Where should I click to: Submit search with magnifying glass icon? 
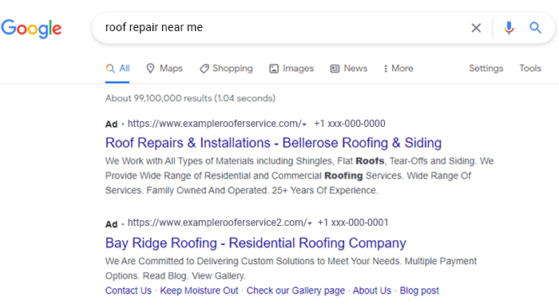[535, 27]
